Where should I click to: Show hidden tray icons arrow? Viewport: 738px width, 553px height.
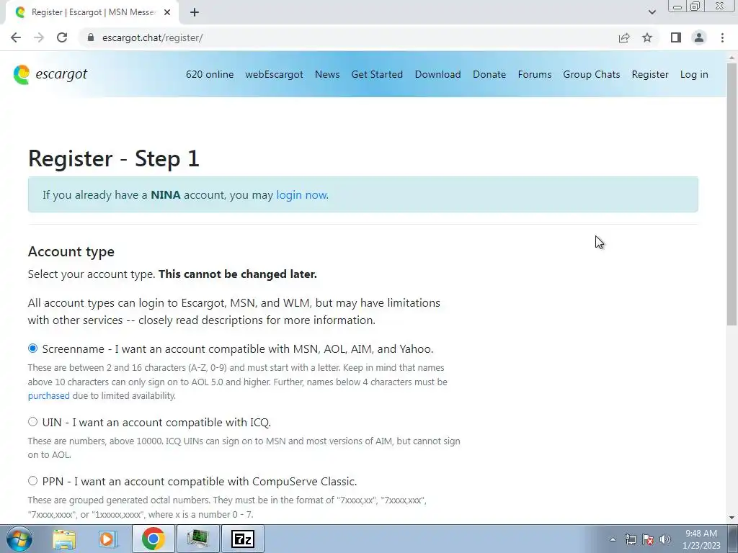coord(613,539)
